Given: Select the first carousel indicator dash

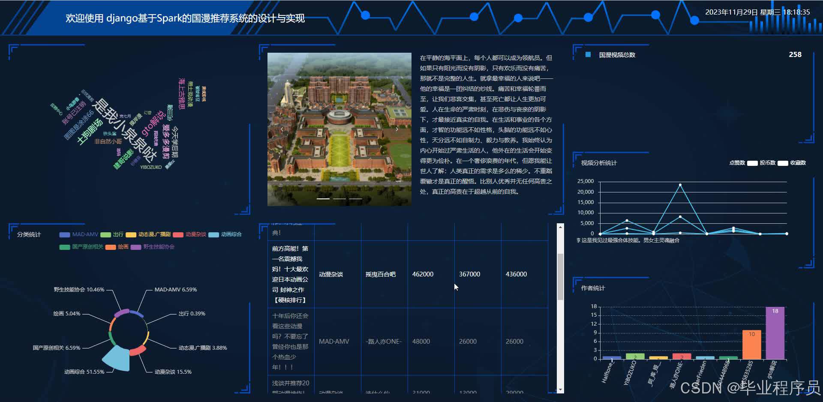Looking at the screenshot, I should click(323, 199).
